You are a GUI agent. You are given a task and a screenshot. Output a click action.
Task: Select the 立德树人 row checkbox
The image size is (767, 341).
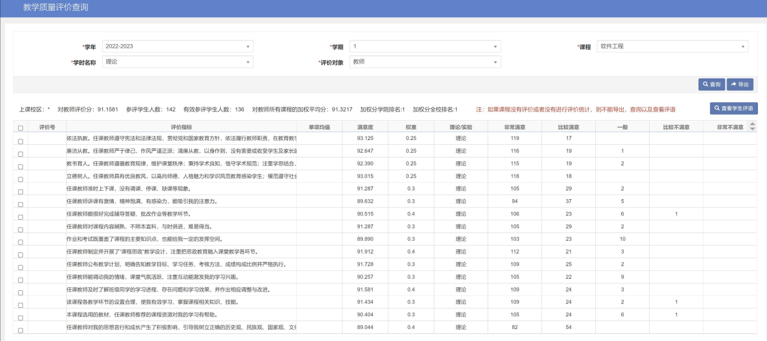pos(21,179)
